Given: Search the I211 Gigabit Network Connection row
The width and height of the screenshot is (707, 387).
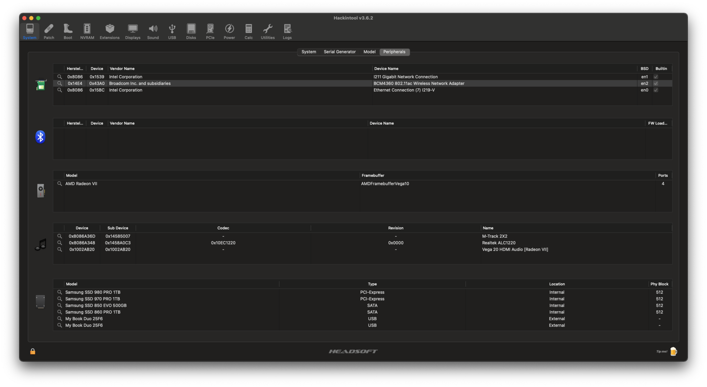Looking at the screenshot, I should (x=59, y=77).
